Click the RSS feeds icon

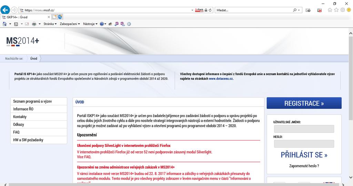(16, 24)
